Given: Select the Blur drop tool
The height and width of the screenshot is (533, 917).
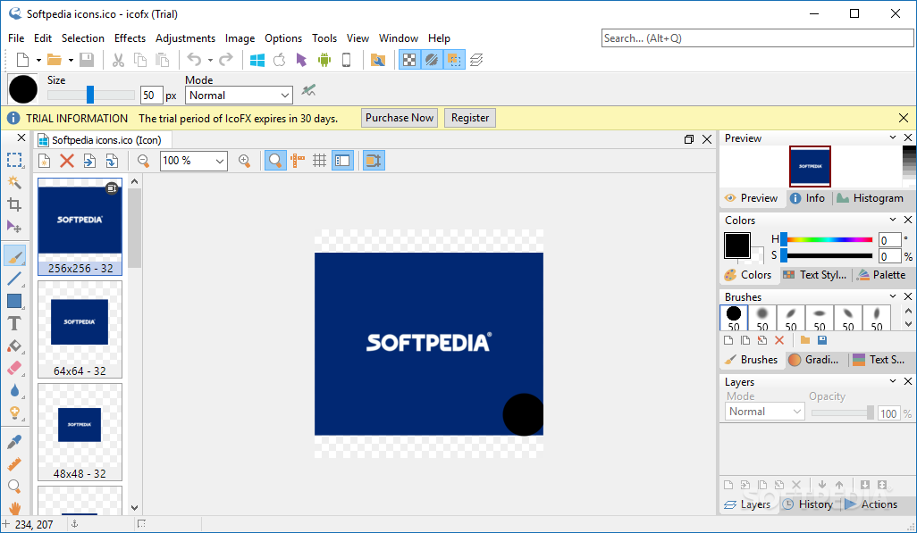Looking at the screenshot, I should (x=14, y=390).
